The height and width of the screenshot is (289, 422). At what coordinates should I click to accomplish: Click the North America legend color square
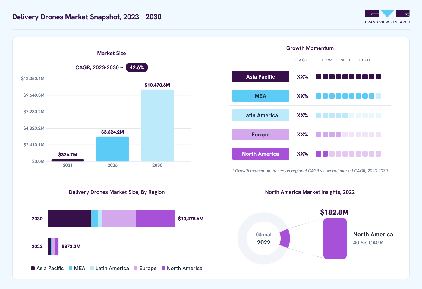[163, 268]
